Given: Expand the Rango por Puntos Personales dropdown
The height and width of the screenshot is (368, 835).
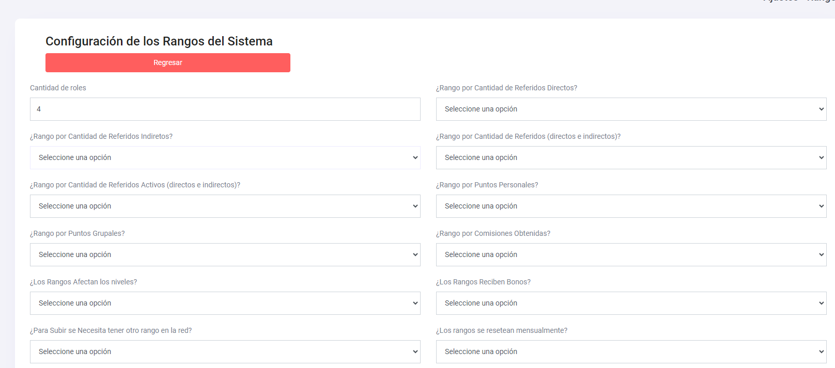Looking at the screenshot, I should (630, 206).
